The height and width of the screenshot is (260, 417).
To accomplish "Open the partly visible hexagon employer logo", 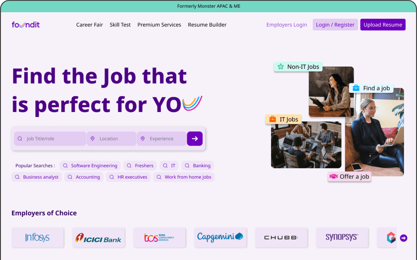I will coord(391,237).
